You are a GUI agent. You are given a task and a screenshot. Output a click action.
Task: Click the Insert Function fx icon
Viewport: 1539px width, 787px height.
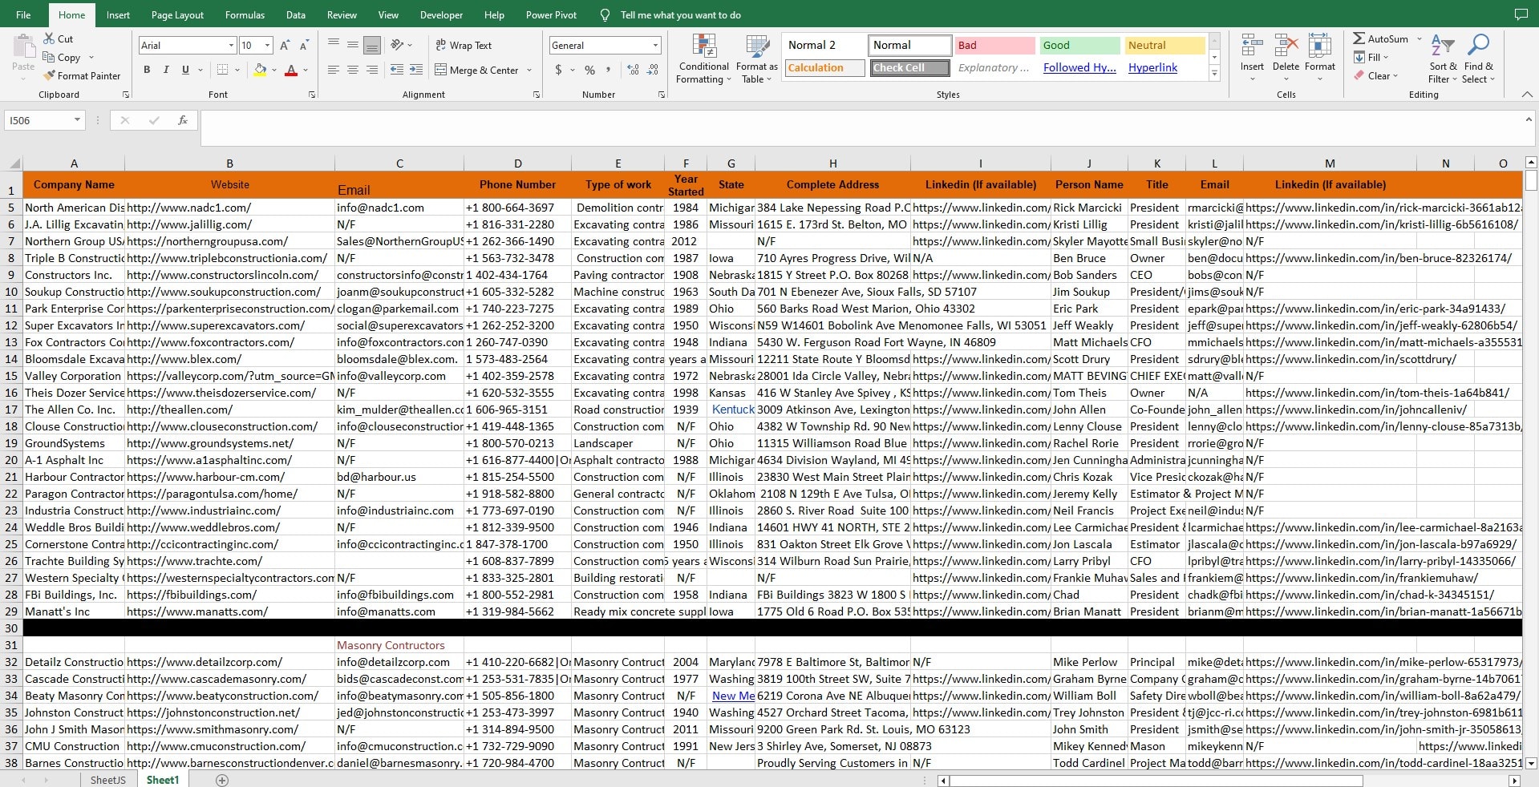coord(183,120)
